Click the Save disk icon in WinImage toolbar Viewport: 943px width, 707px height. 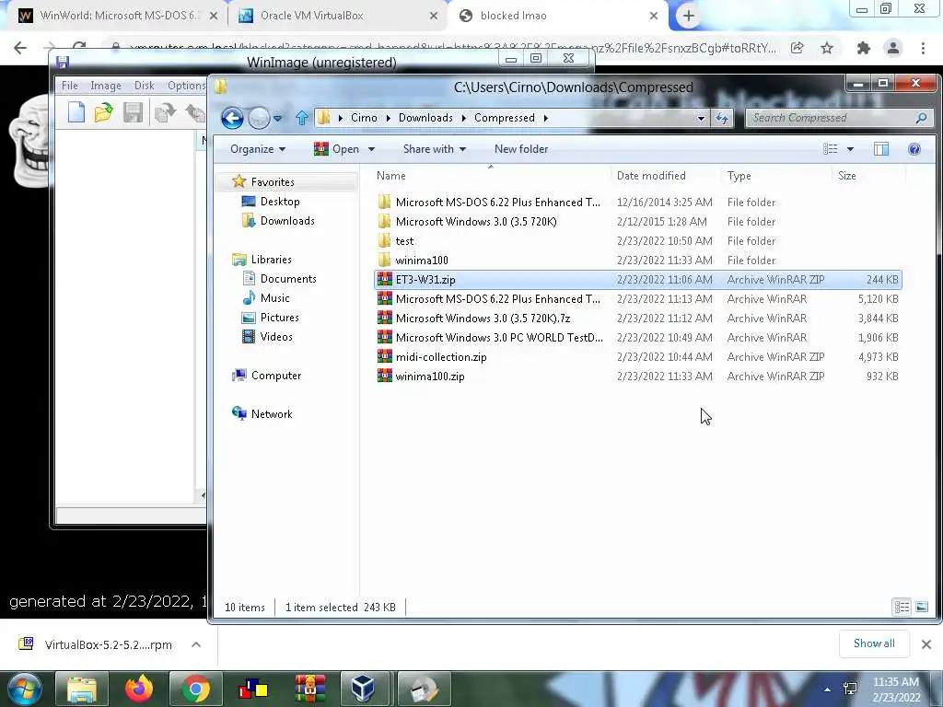[x=133, y=112]
